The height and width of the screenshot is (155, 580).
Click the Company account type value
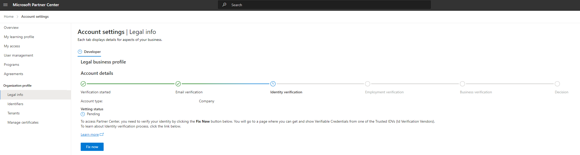(x=206, y=101)
